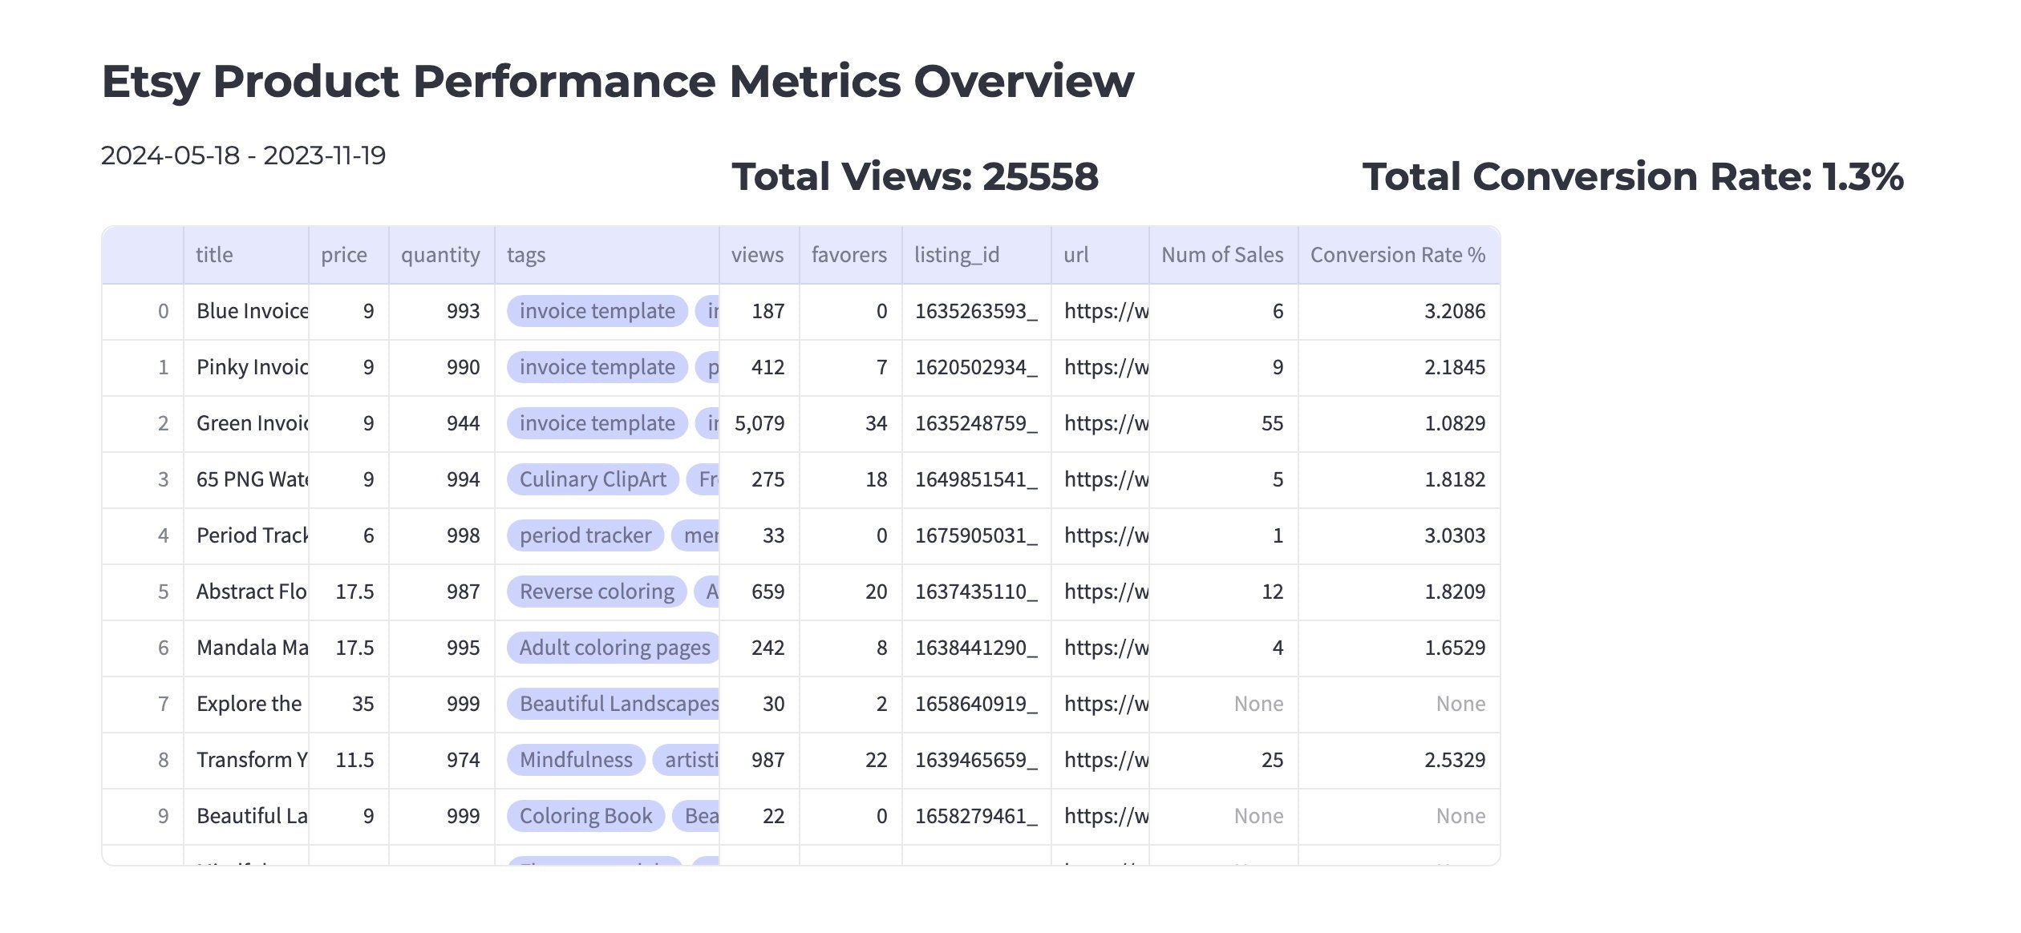Select the views cell showing 187
Viewport: 2021px width, 933px height.
coord(759,312)
